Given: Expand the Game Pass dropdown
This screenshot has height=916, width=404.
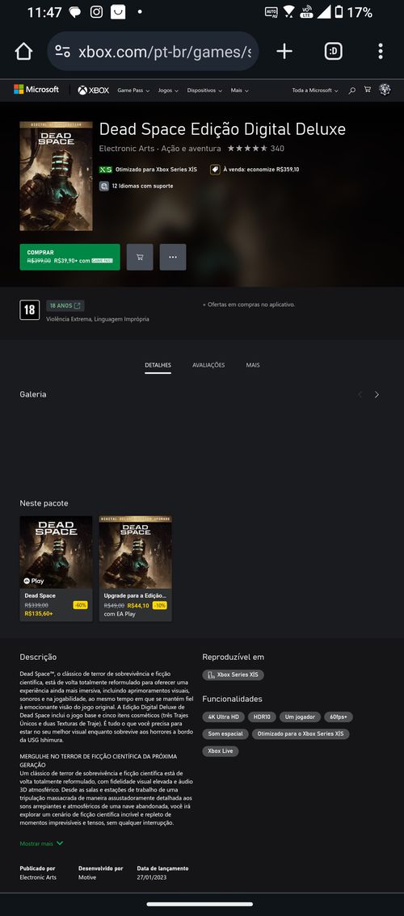Looking at the screenshot, I should pyautogui.click(x=133, y=90).
